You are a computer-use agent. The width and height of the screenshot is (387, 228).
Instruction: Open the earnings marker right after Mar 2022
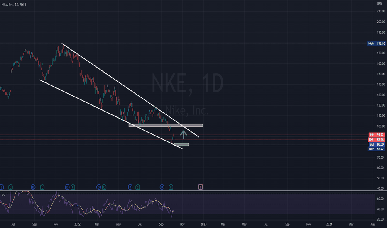tap(104, 187)
